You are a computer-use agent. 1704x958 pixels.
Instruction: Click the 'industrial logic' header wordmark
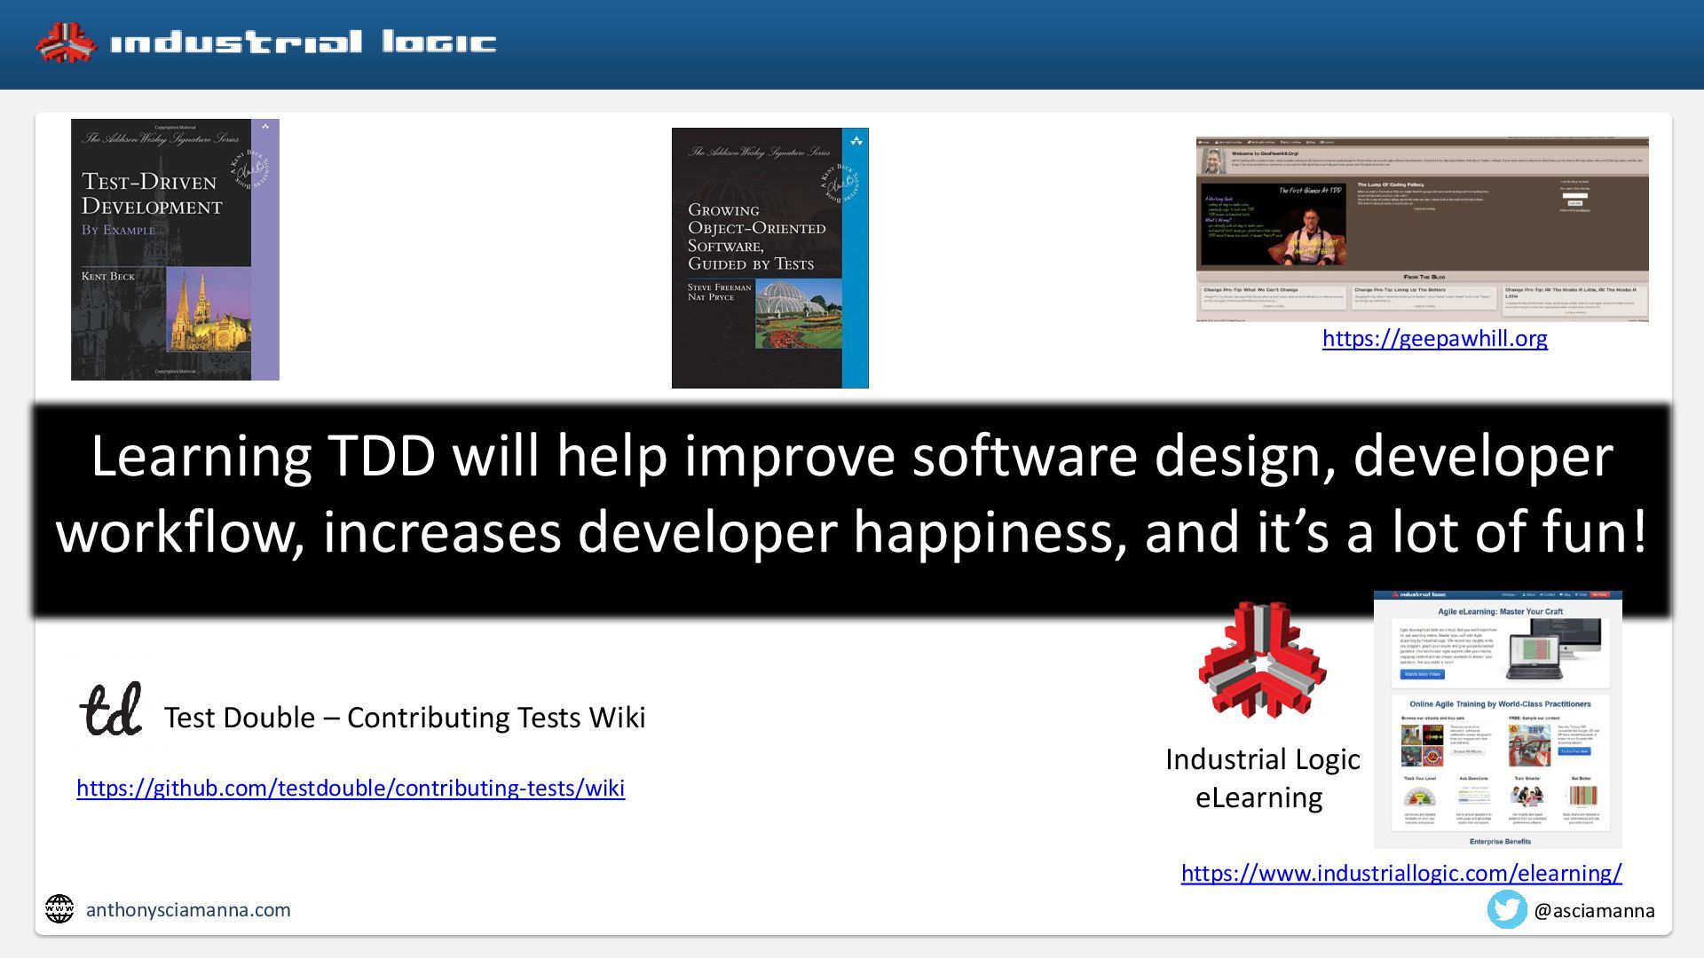click(304, 43)
